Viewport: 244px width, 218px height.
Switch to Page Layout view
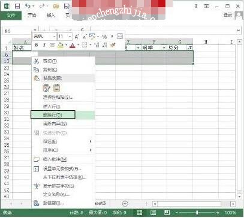(x=153, y=213)
